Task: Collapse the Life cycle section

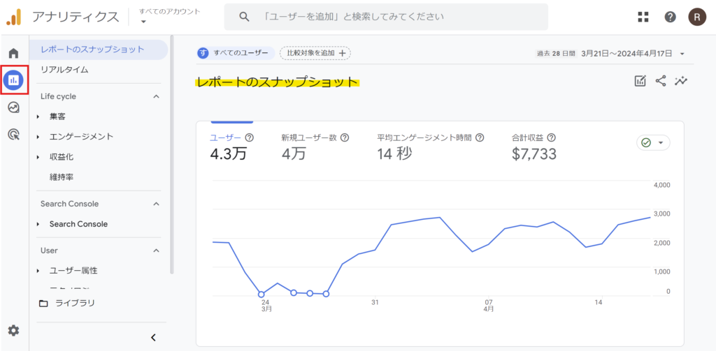Action: tap(156, 96)
